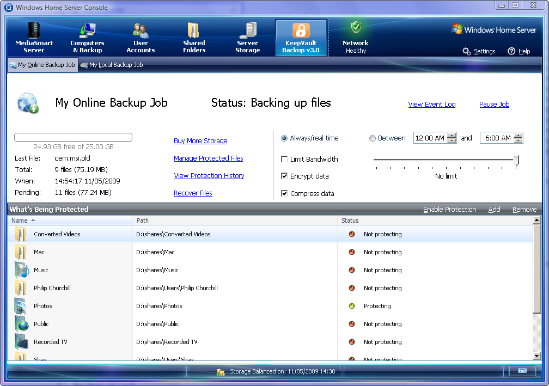Click the red status dot for Music
The height and width of the screenshot is (386, 549).
(352, 270)
